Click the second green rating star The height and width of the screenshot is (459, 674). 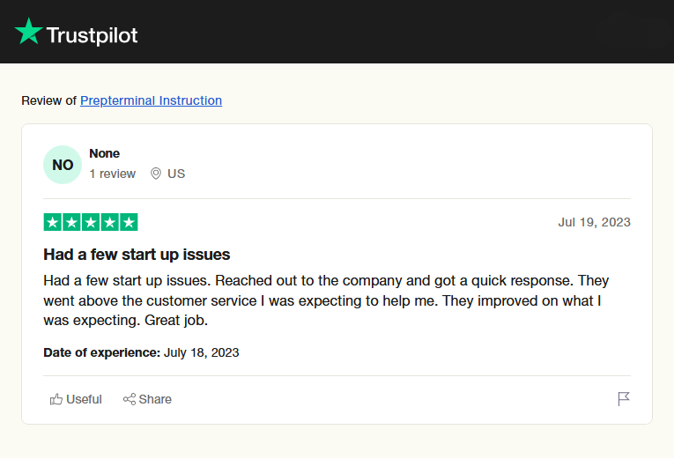pyautogui.click(x=71, y=222)
